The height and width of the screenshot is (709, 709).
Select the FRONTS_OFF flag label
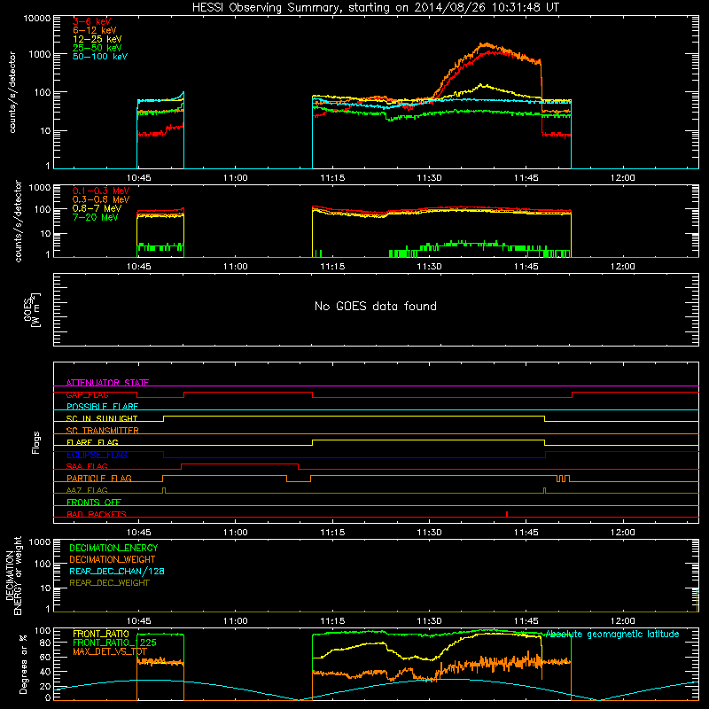[x=94, y=502]
